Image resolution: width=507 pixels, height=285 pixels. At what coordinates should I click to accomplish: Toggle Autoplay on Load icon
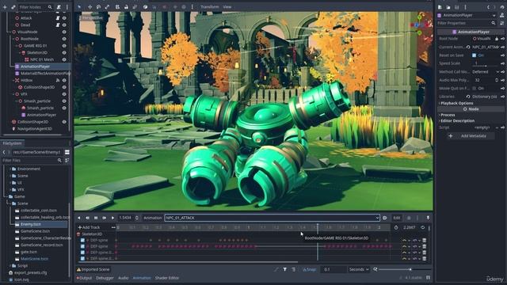384,218
